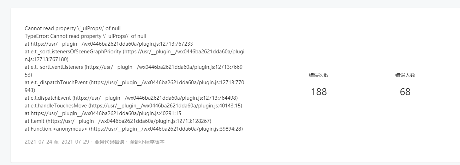
Task: Select the 'TypeError: Cannot read property' line
Action: click(x=85, y=36)
